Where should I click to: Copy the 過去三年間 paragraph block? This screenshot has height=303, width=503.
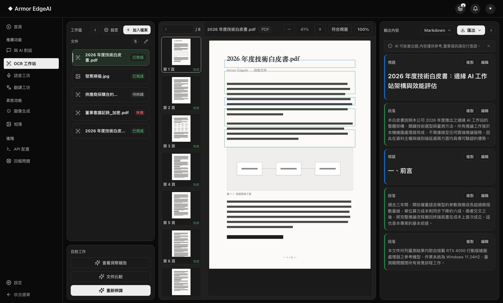[470, 196]
